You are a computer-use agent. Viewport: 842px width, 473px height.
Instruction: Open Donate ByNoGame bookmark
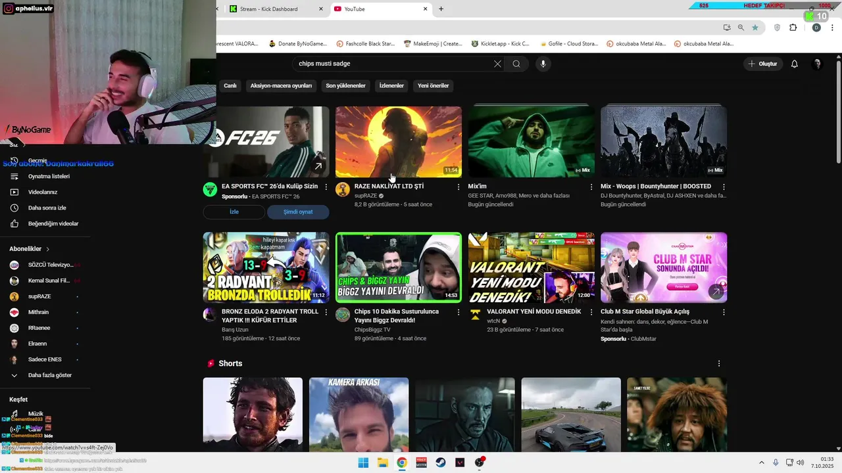click(x=297, y=43)
